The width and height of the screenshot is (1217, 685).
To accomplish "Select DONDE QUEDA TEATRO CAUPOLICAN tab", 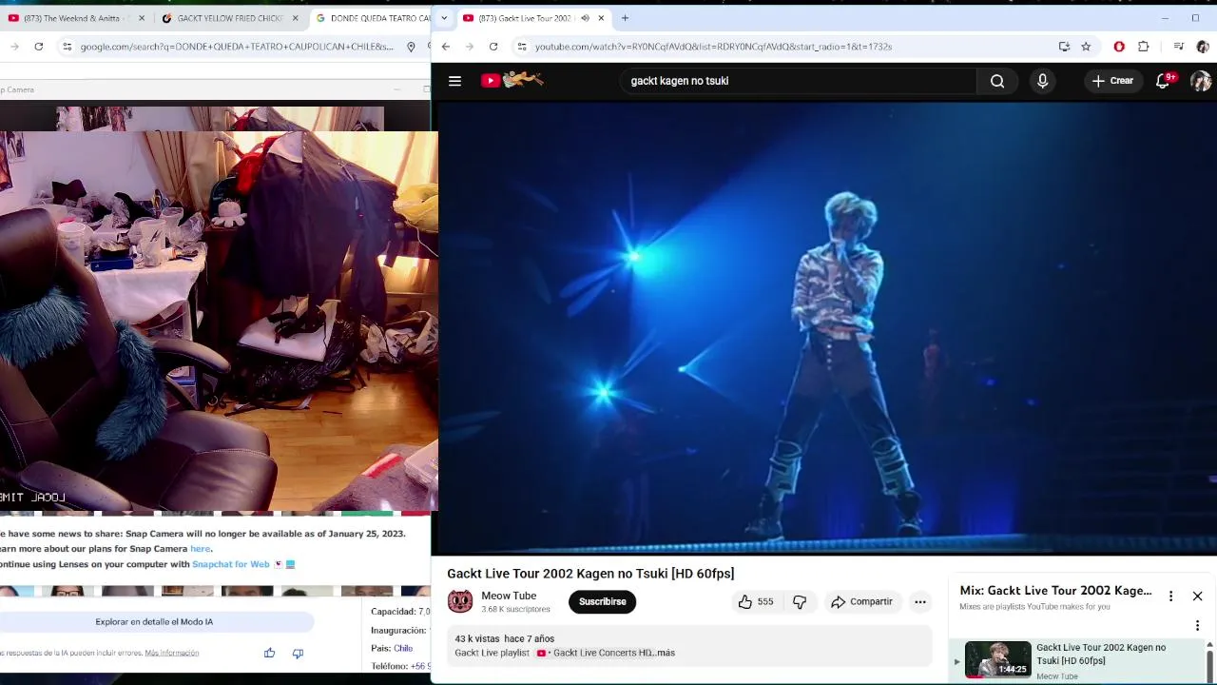I will click(x=371, y=18).
